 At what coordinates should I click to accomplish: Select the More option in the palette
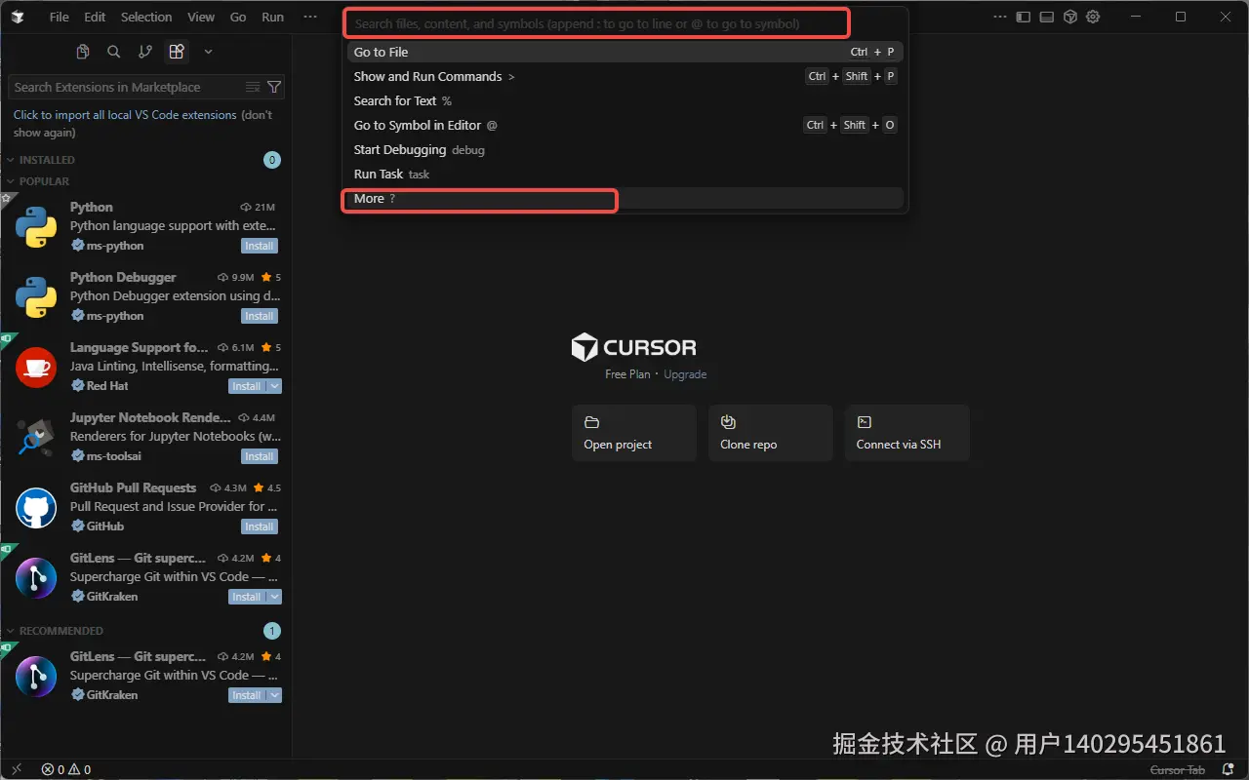[625, 198]
